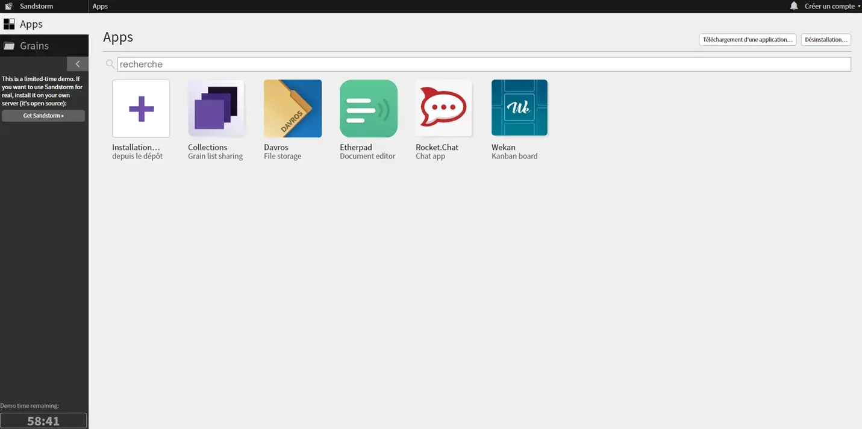Select Apps in the sidebar
862x429 pixels.
[x=44, y=24]
